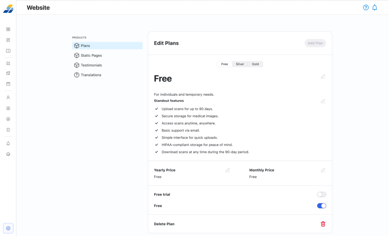Select the Free plan tab
Image resolution: width=388 pixels, height=236 pixels.
tap(225, 64)
